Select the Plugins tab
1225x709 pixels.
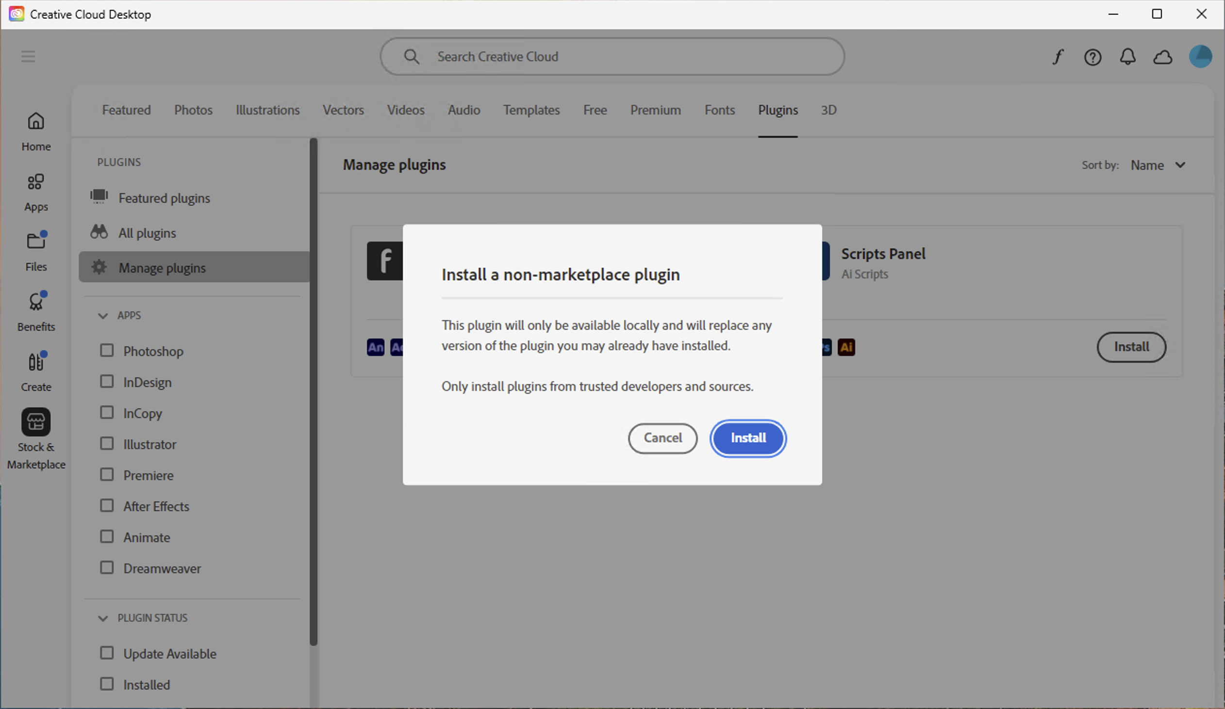[x=778, y=110]
